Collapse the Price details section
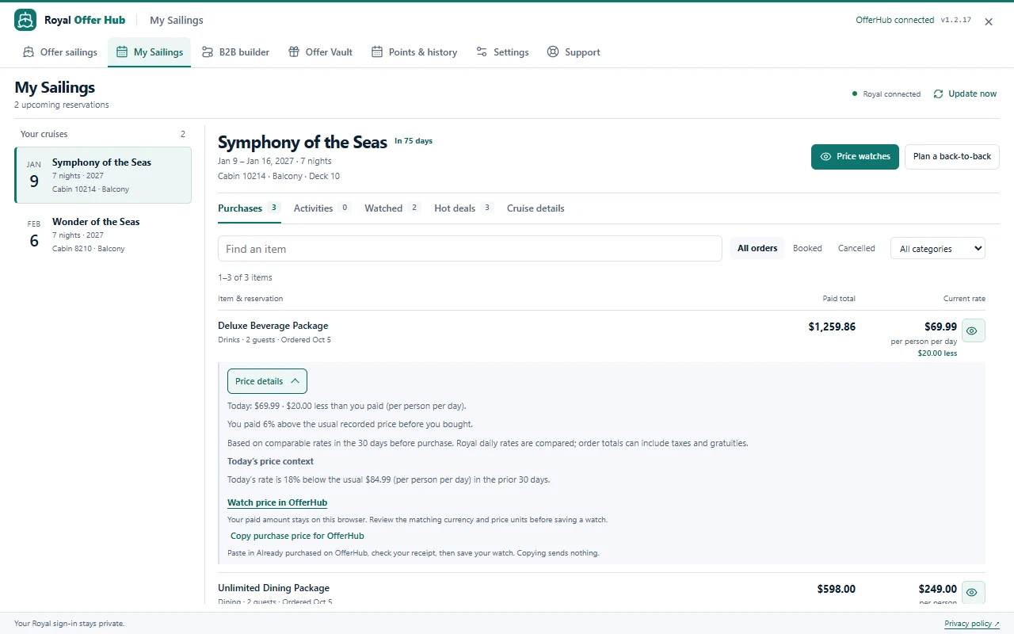 pos(267,381)
